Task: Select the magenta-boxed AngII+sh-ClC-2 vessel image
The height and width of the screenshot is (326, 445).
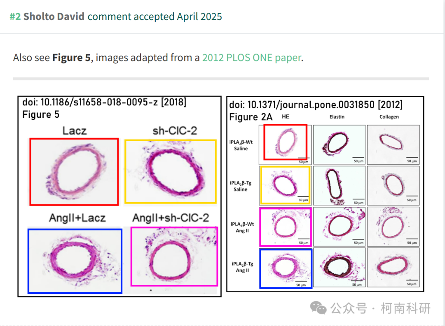Action: click(174, 256)
